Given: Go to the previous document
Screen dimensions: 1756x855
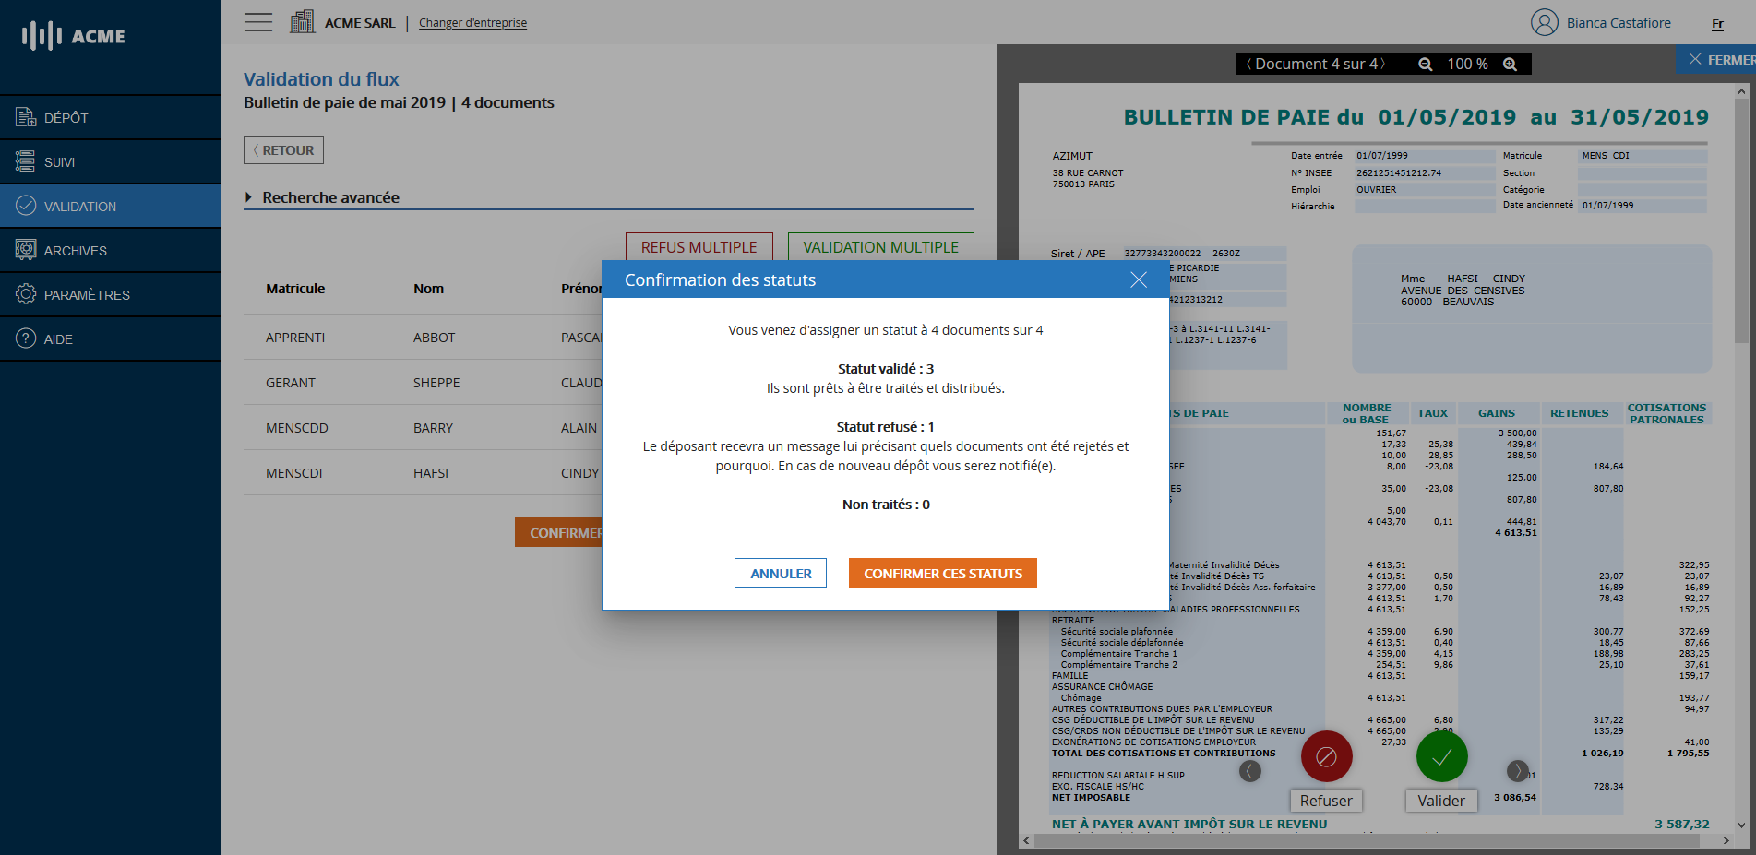Looking at the screenshot, I should pyautogui.click(x=1248, y=64).
